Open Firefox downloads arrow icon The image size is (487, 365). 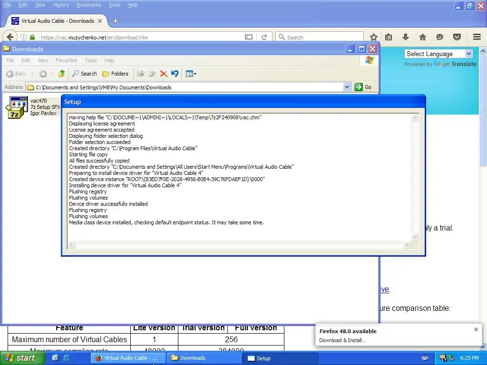coord(405,37)
